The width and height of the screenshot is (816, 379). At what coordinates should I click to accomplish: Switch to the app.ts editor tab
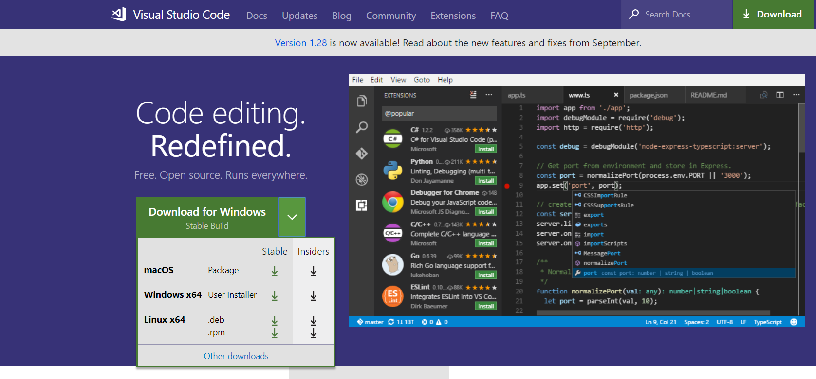532,95
